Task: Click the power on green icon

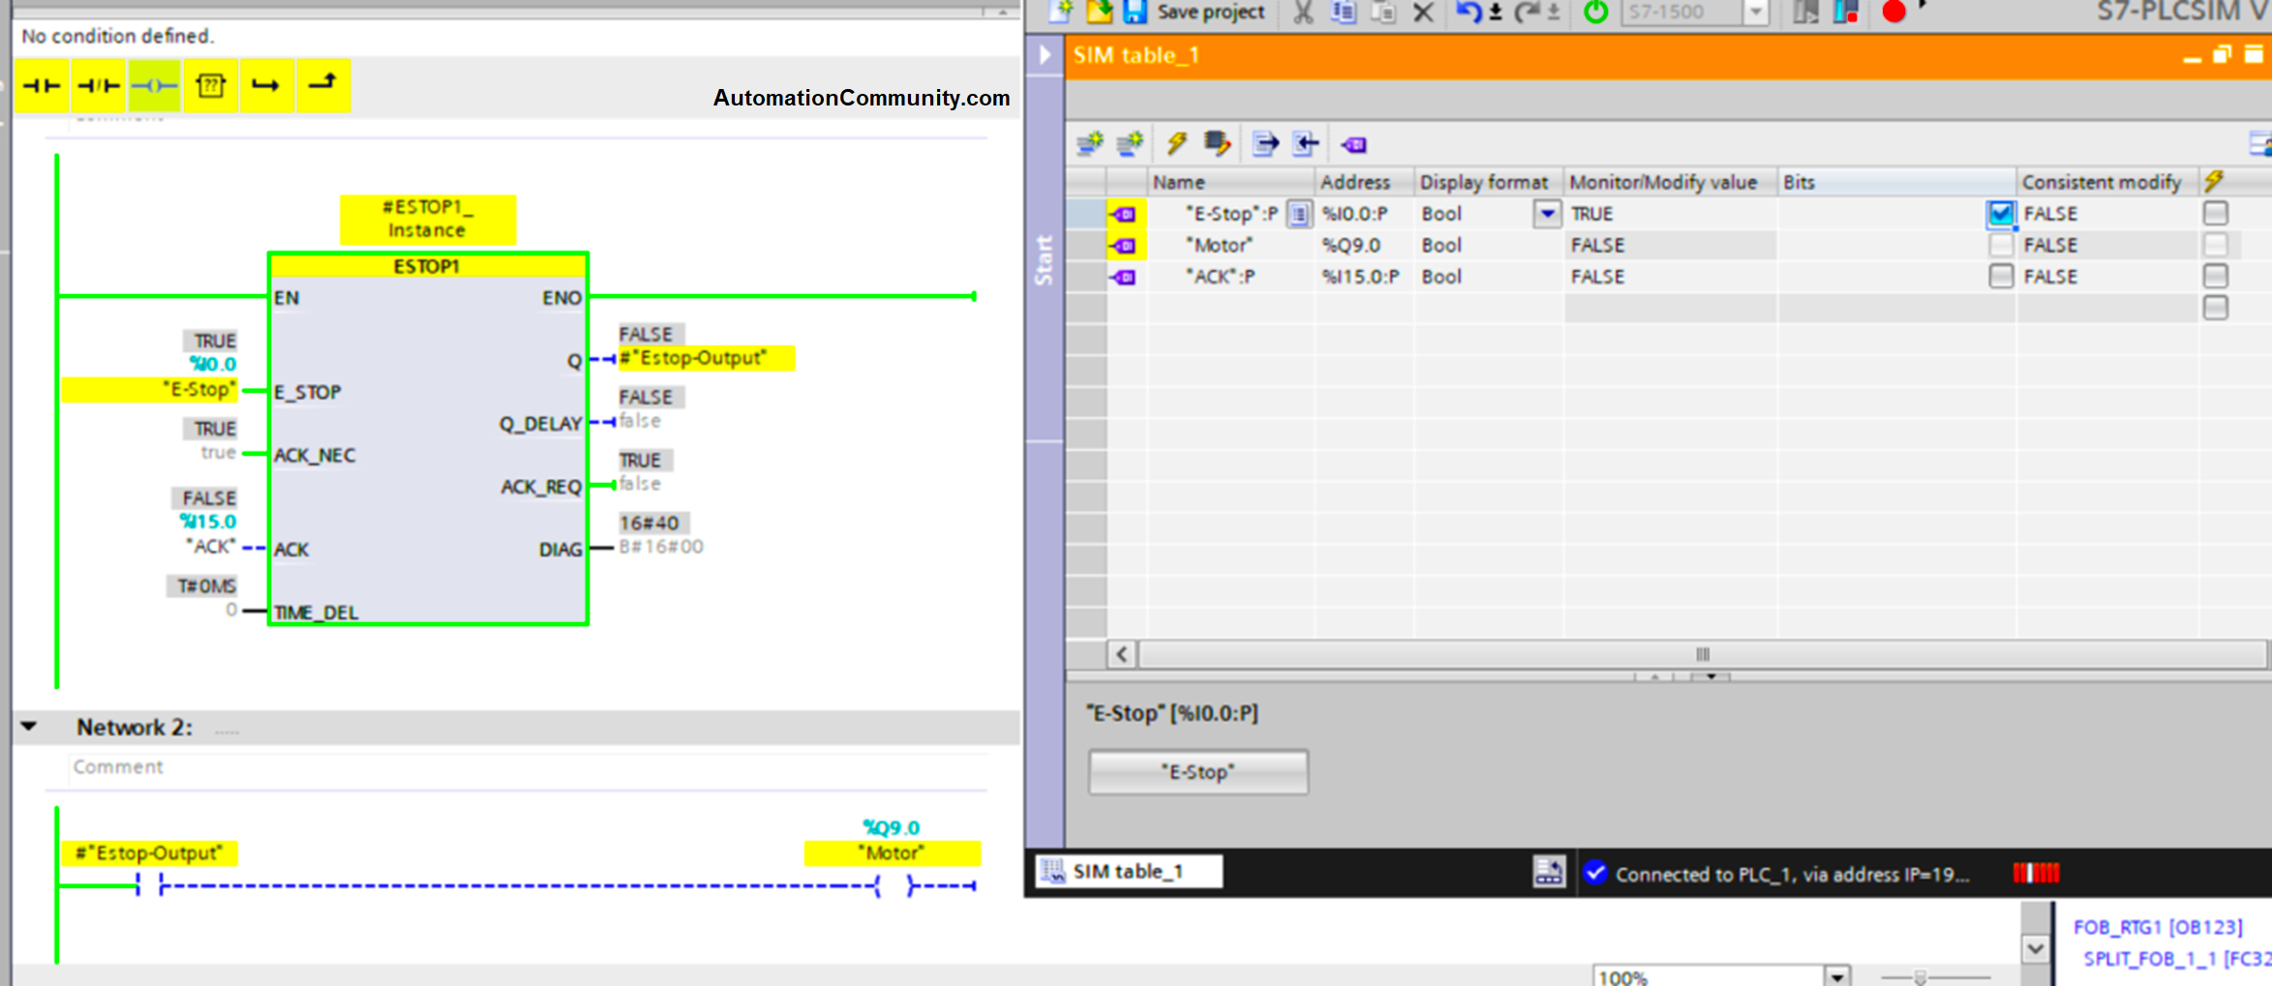Action: [x=1595, y=12]
